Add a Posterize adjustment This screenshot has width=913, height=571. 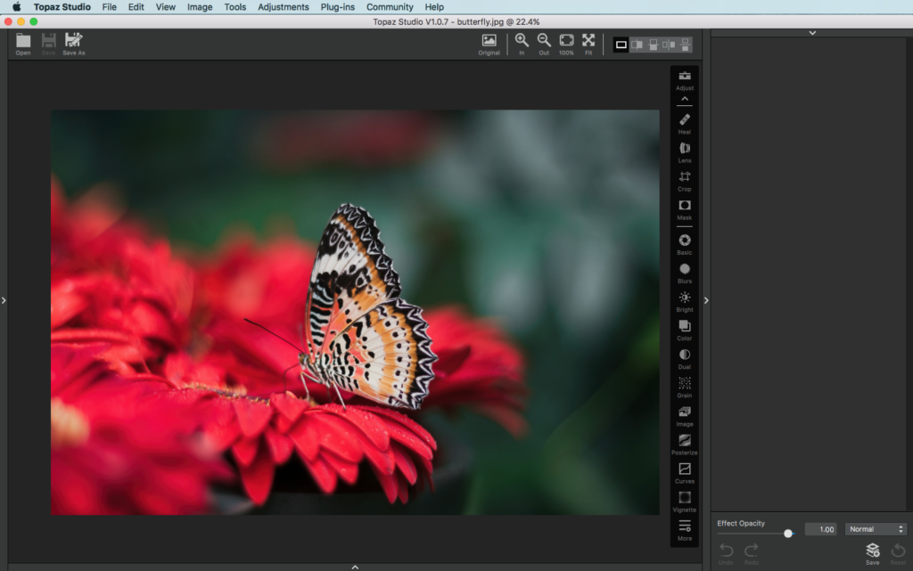point(685,445)
